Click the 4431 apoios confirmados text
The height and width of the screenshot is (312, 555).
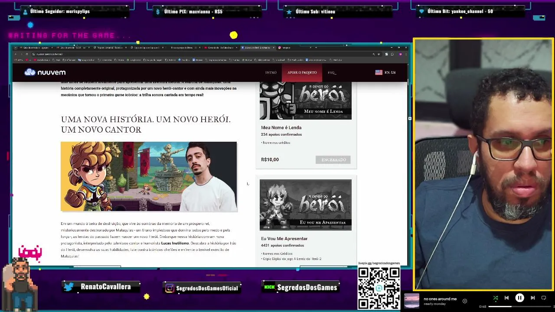tap(282, 245)
